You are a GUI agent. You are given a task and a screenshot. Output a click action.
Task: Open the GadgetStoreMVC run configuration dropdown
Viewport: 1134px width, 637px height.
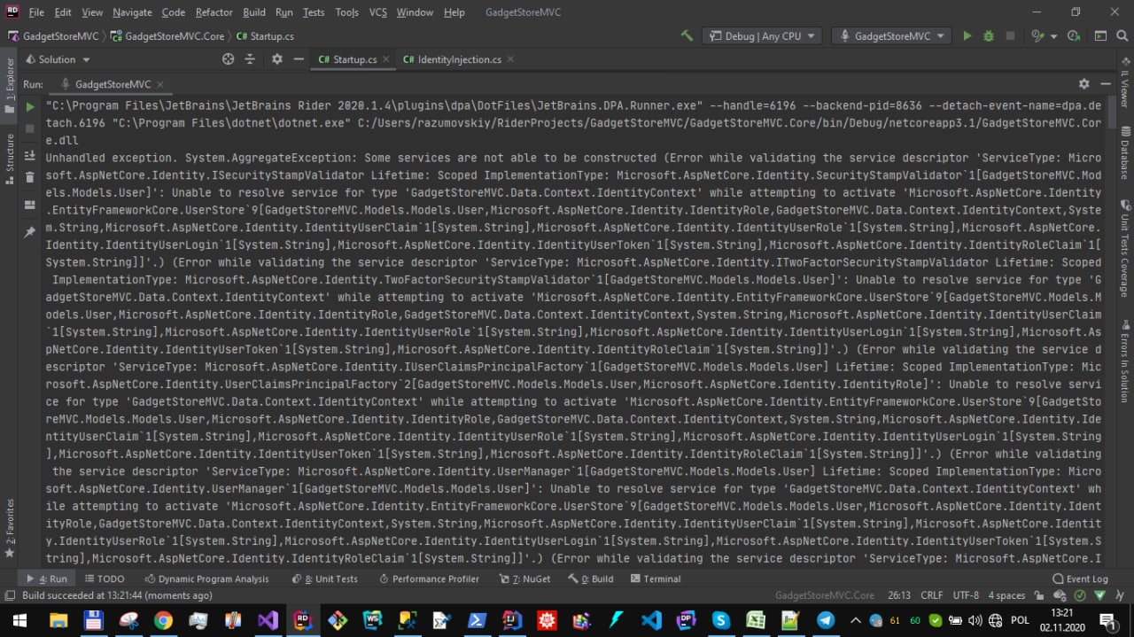pos(890,36)
